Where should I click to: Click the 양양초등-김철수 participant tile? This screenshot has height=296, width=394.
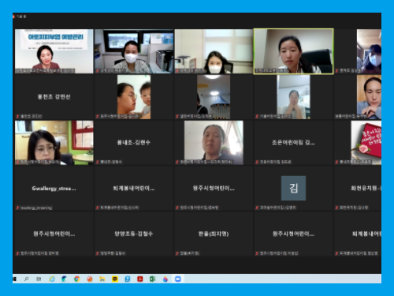134,234
